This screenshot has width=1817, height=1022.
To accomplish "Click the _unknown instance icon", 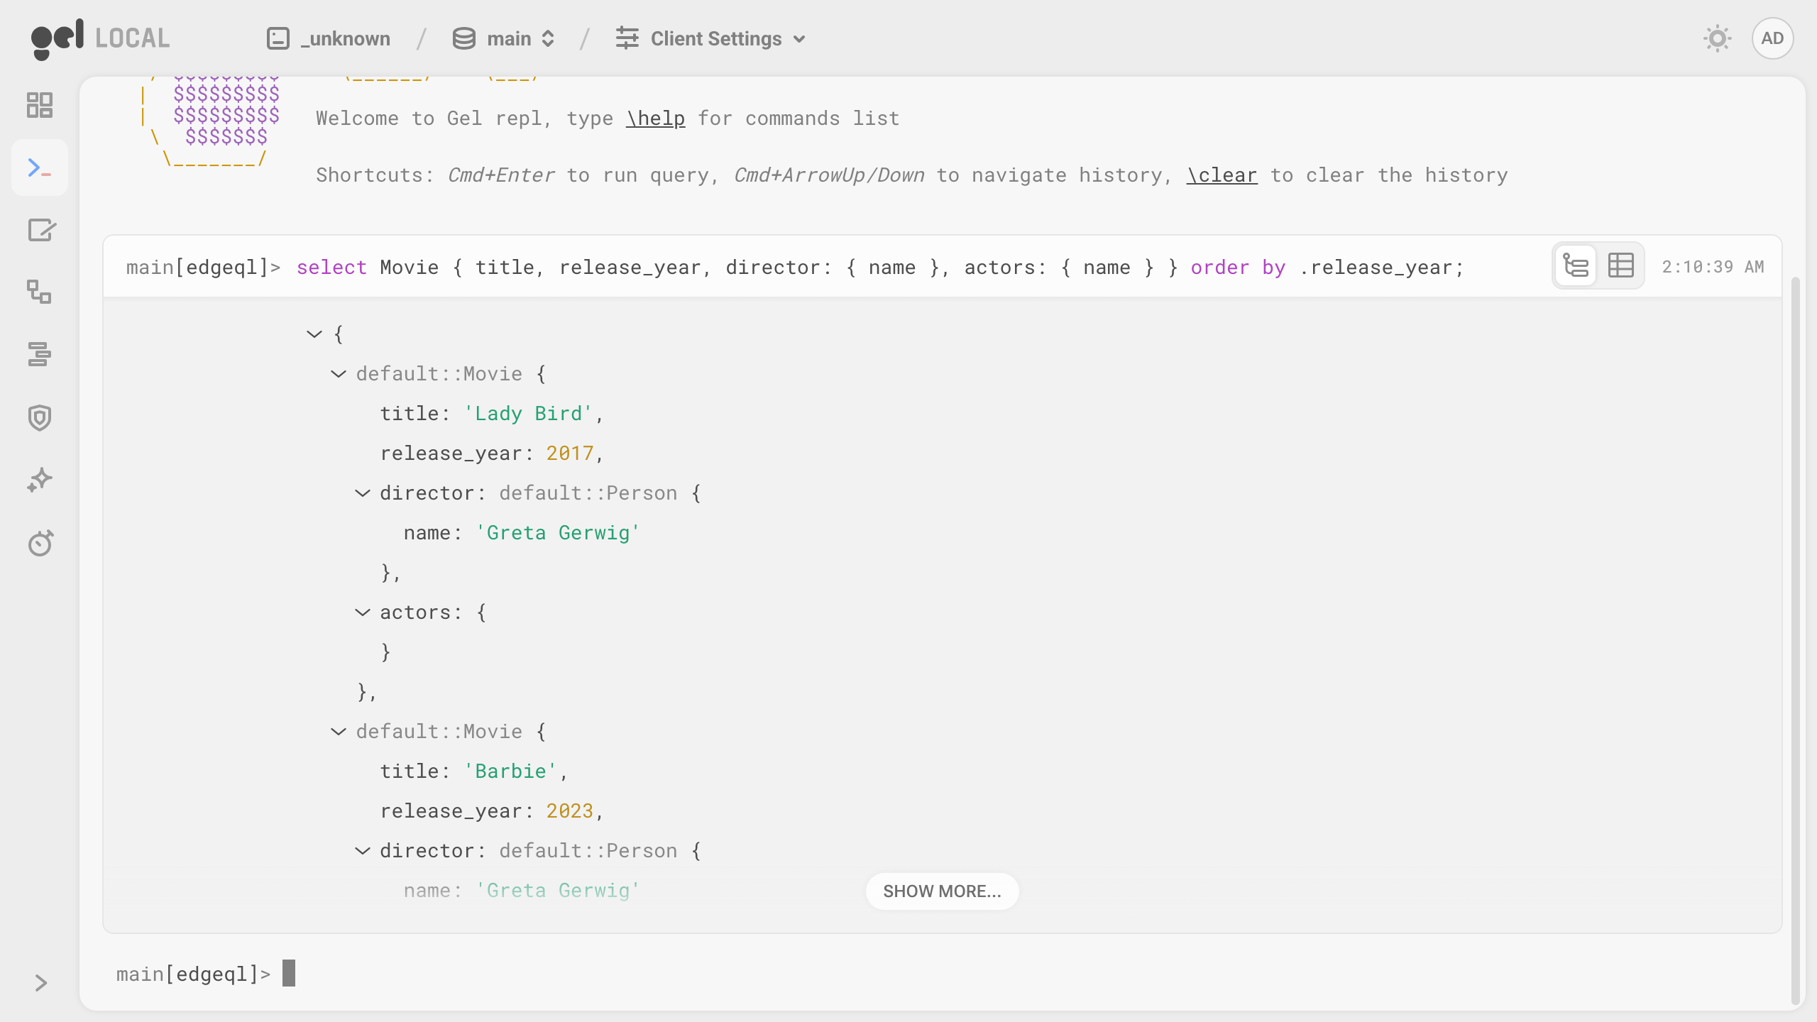I will (278, 38).
